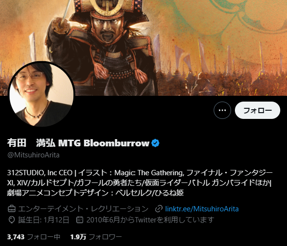Open the linktr.ee/MitsuhiroArita link
Image resolution: width=287 pixels, height=246 pixels.
pos(202,209)
